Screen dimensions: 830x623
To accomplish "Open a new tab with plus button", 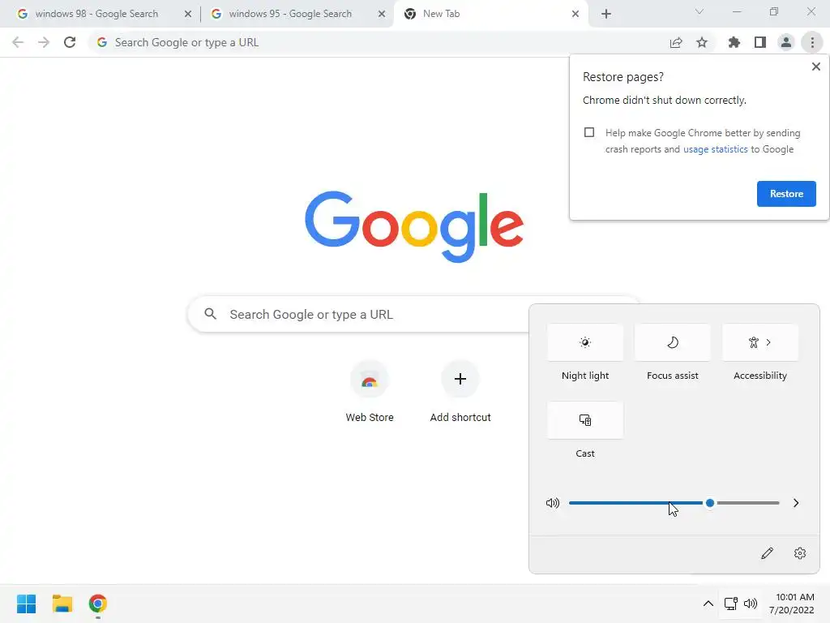I will coord(606,14).
